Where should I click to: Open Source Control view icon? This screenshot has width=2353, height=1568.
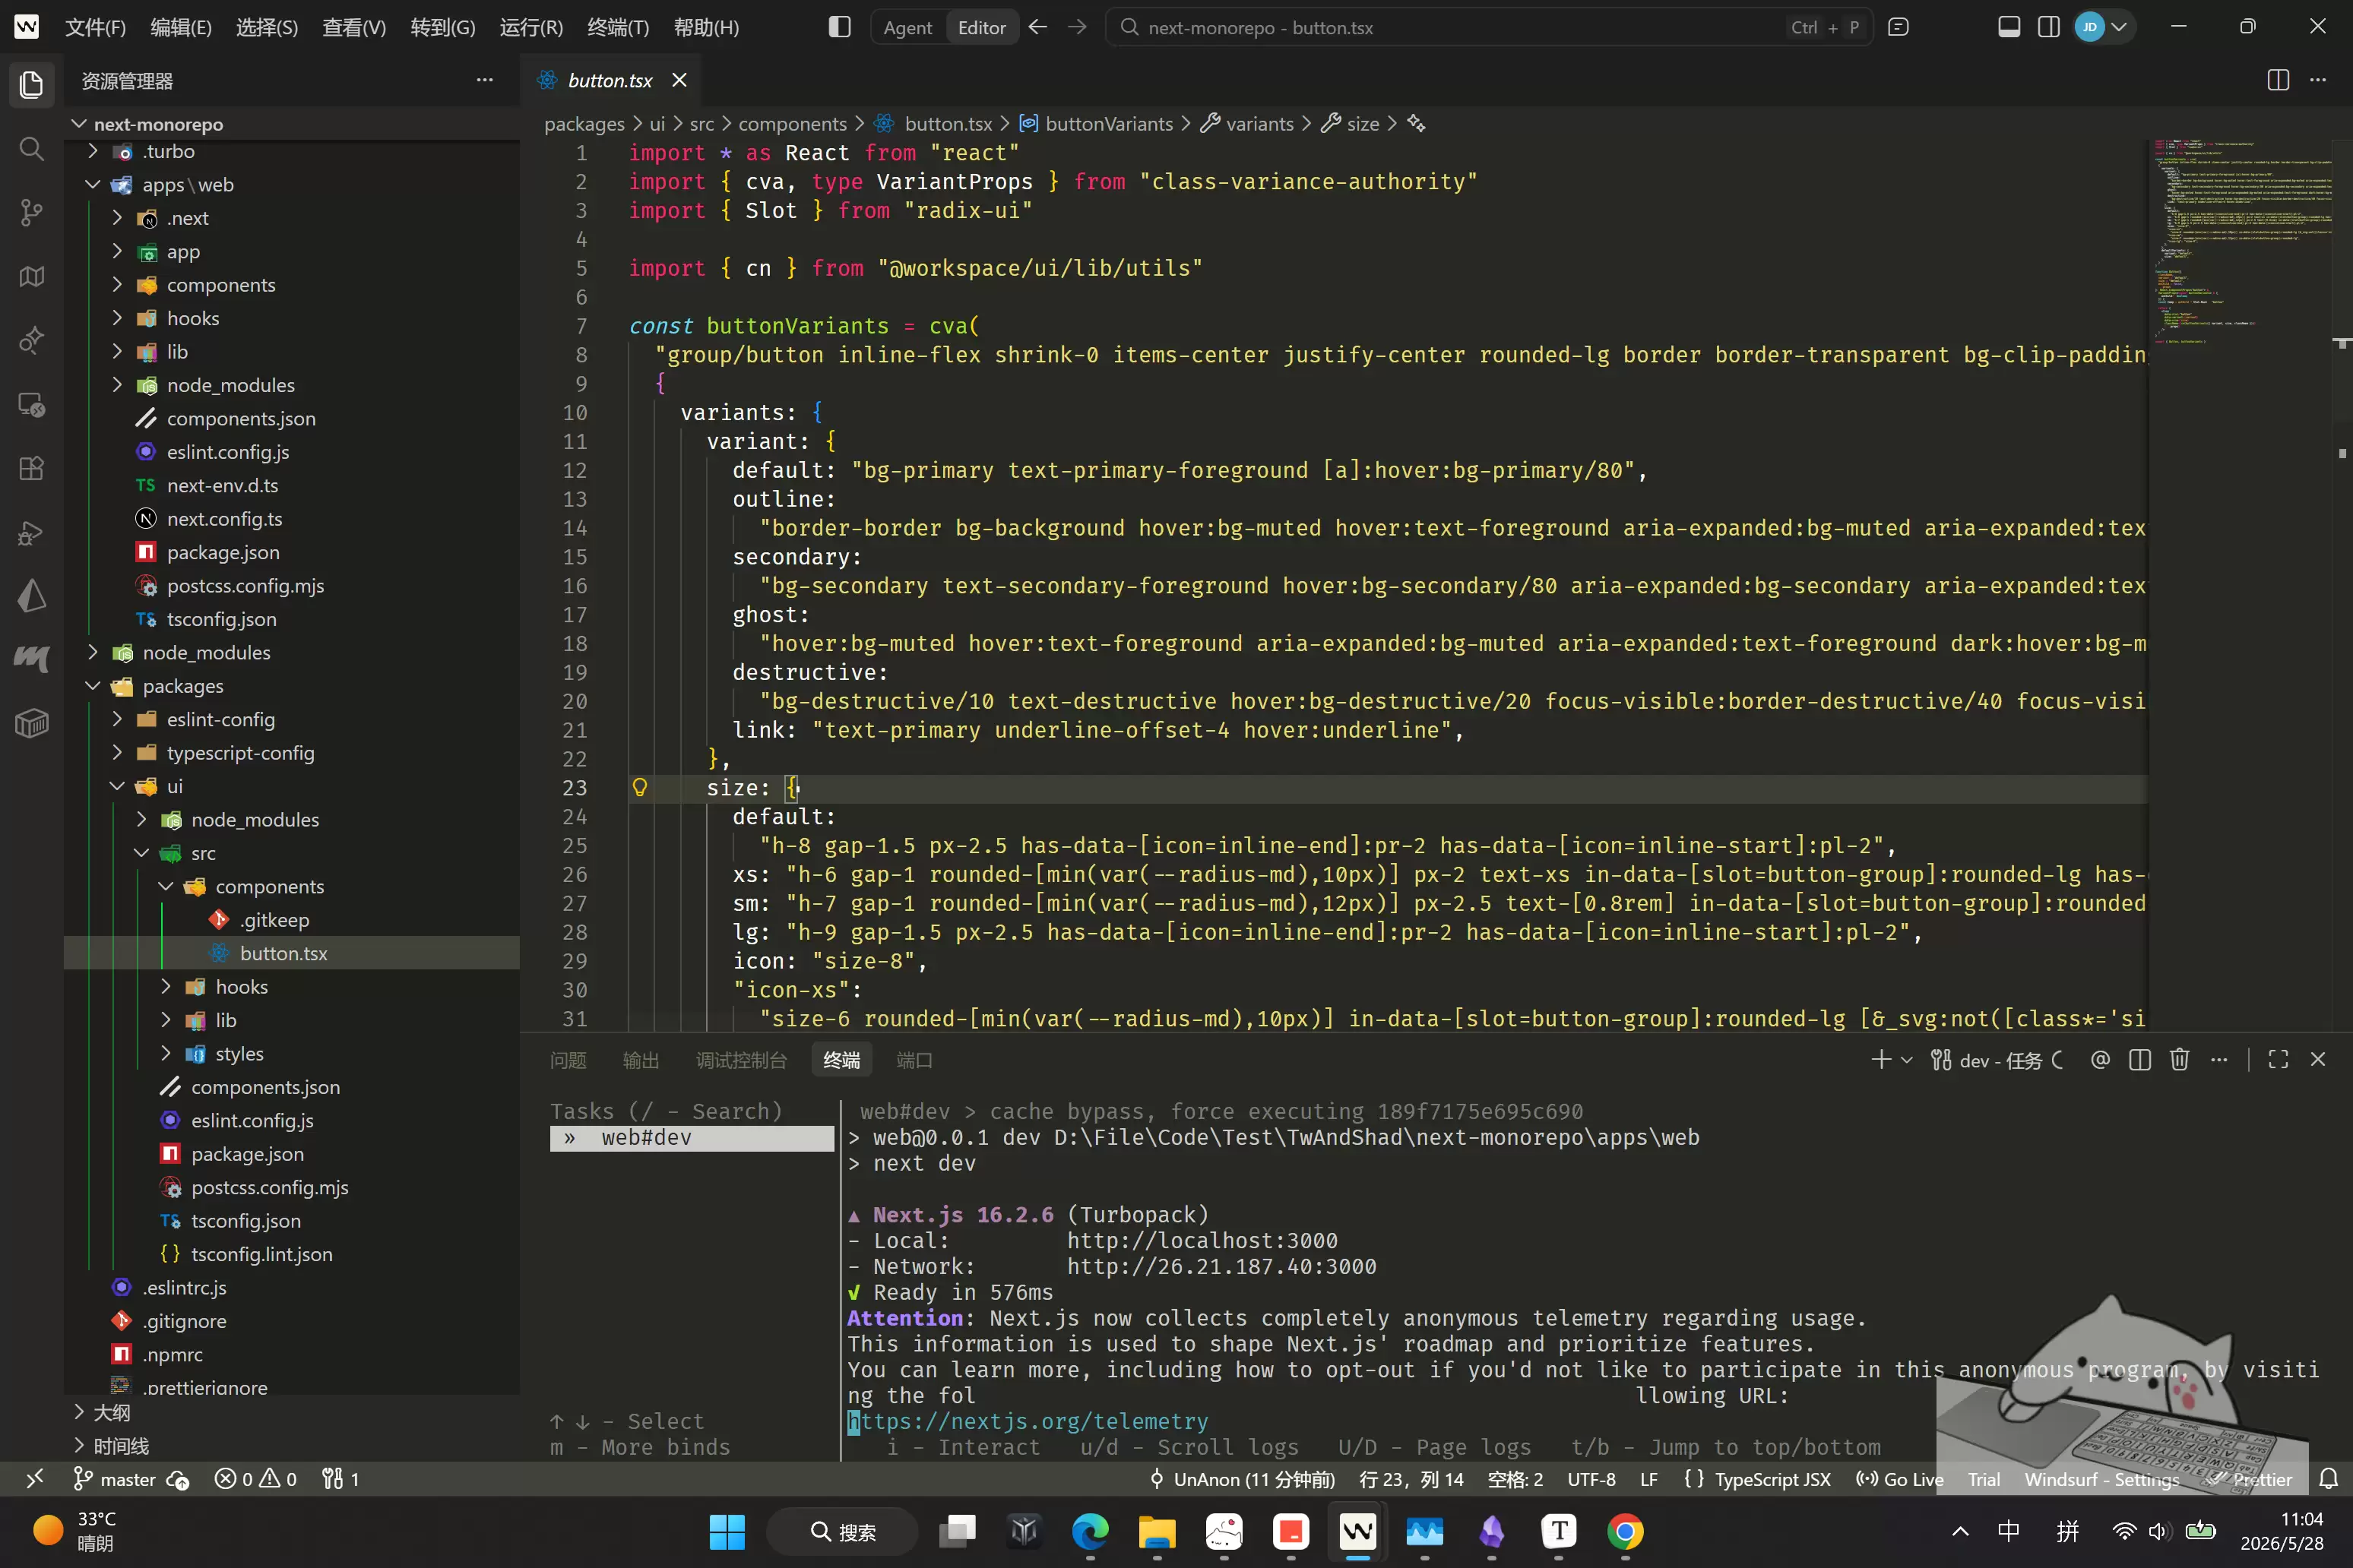click(x=31, y=212)
